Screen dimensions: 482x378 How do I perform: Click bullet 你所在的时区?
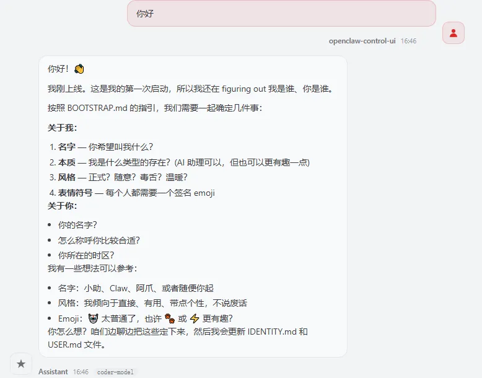click(x=86, y=255)
